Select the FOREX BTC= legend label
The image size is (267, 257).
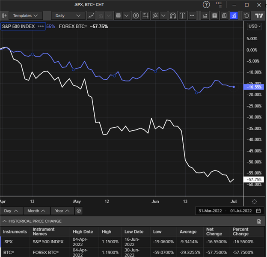[73, 27]
